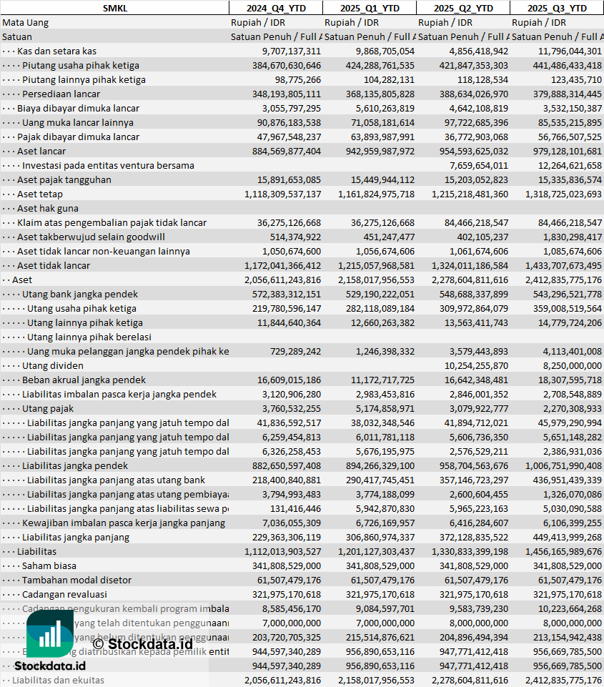Click 'Liabilitas jangka pendek' total label

(x=75, y=465)
